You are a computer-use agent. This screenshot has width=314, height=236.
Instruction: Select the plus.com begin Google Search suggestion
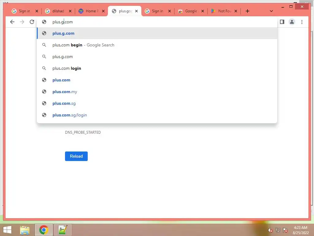[157, 45]
